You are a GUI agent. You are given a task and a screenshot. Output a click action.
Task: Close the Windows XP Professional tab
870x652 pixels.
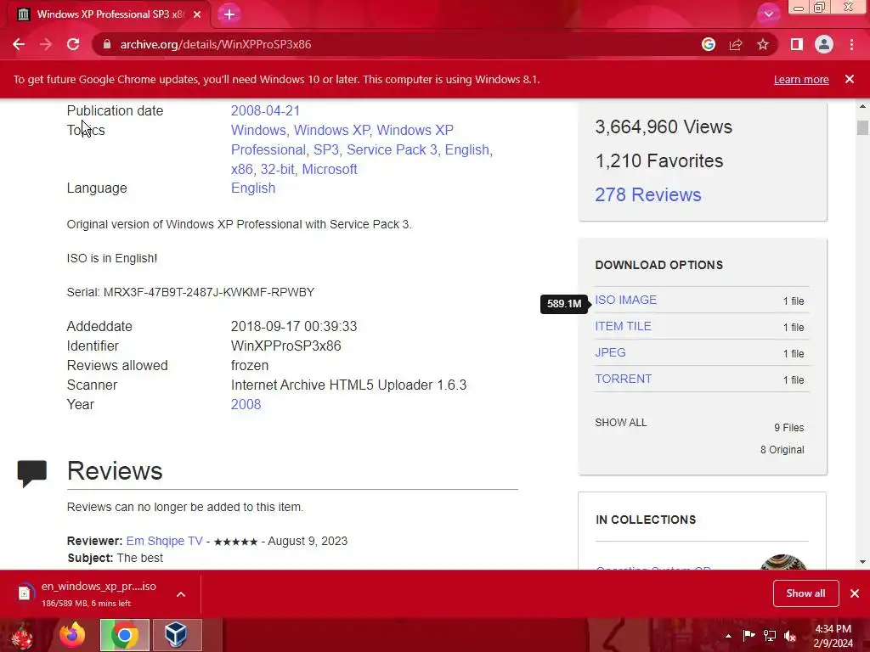[197, 14]
